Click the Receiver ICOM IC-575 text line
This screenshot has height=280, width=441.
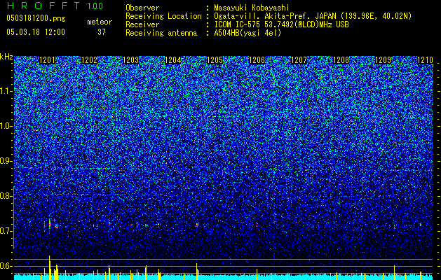coord(237,24)
